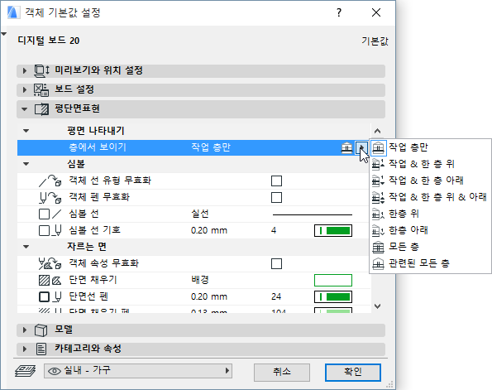492x390 pixels.
Task: Click the 단면선 펜 row icon
Action: tap(50, 297)
